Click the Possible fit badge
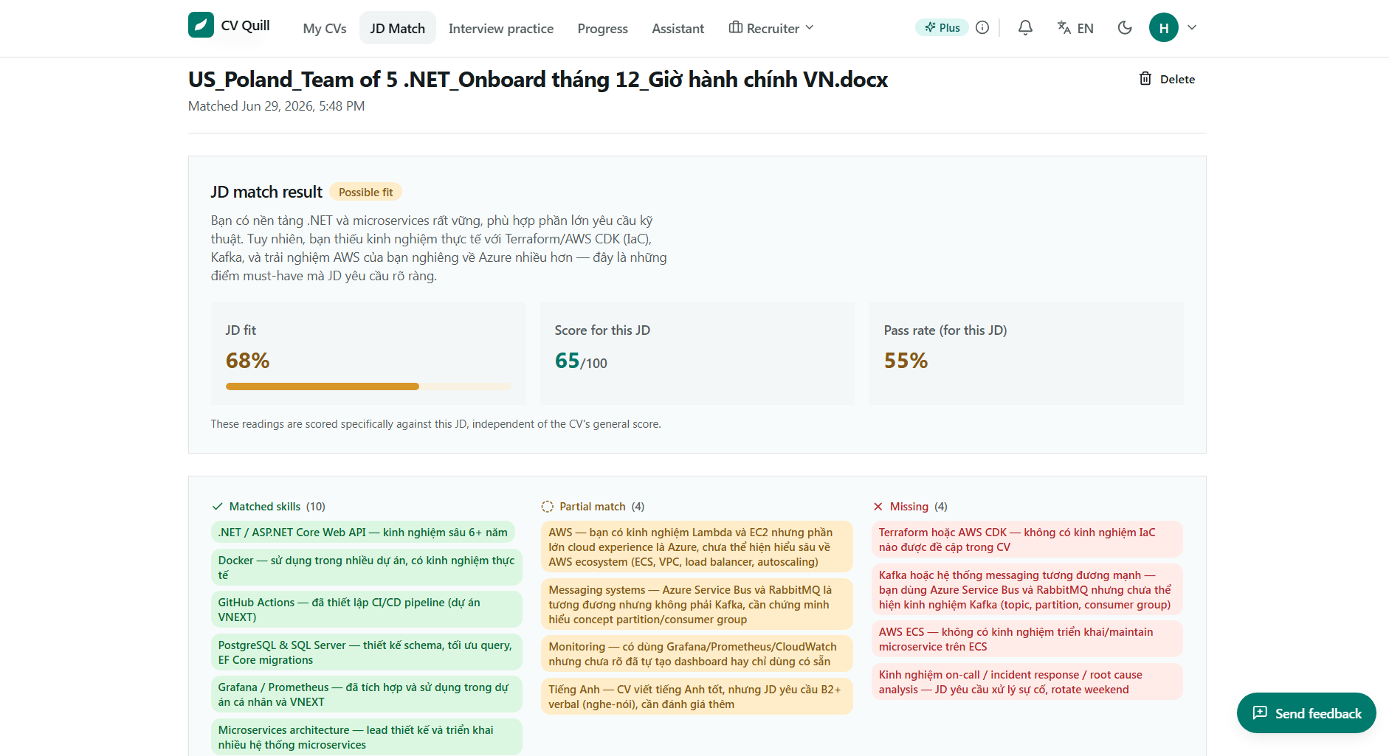Image resolution: width=1389 pixels, height=756 pixels. click(x=365, y=192)
